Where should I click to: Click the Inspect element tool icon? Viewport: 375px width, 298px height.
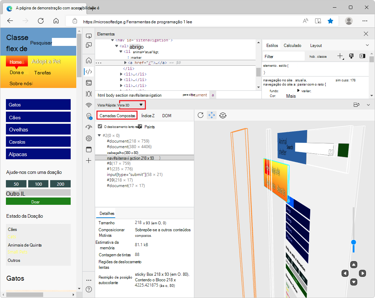(89, 36)
